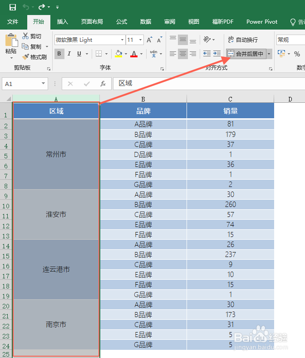Click the 粘贴 paste clipboard icon
Viewport: 305px width, 358px height.
[x=11, y=40]
